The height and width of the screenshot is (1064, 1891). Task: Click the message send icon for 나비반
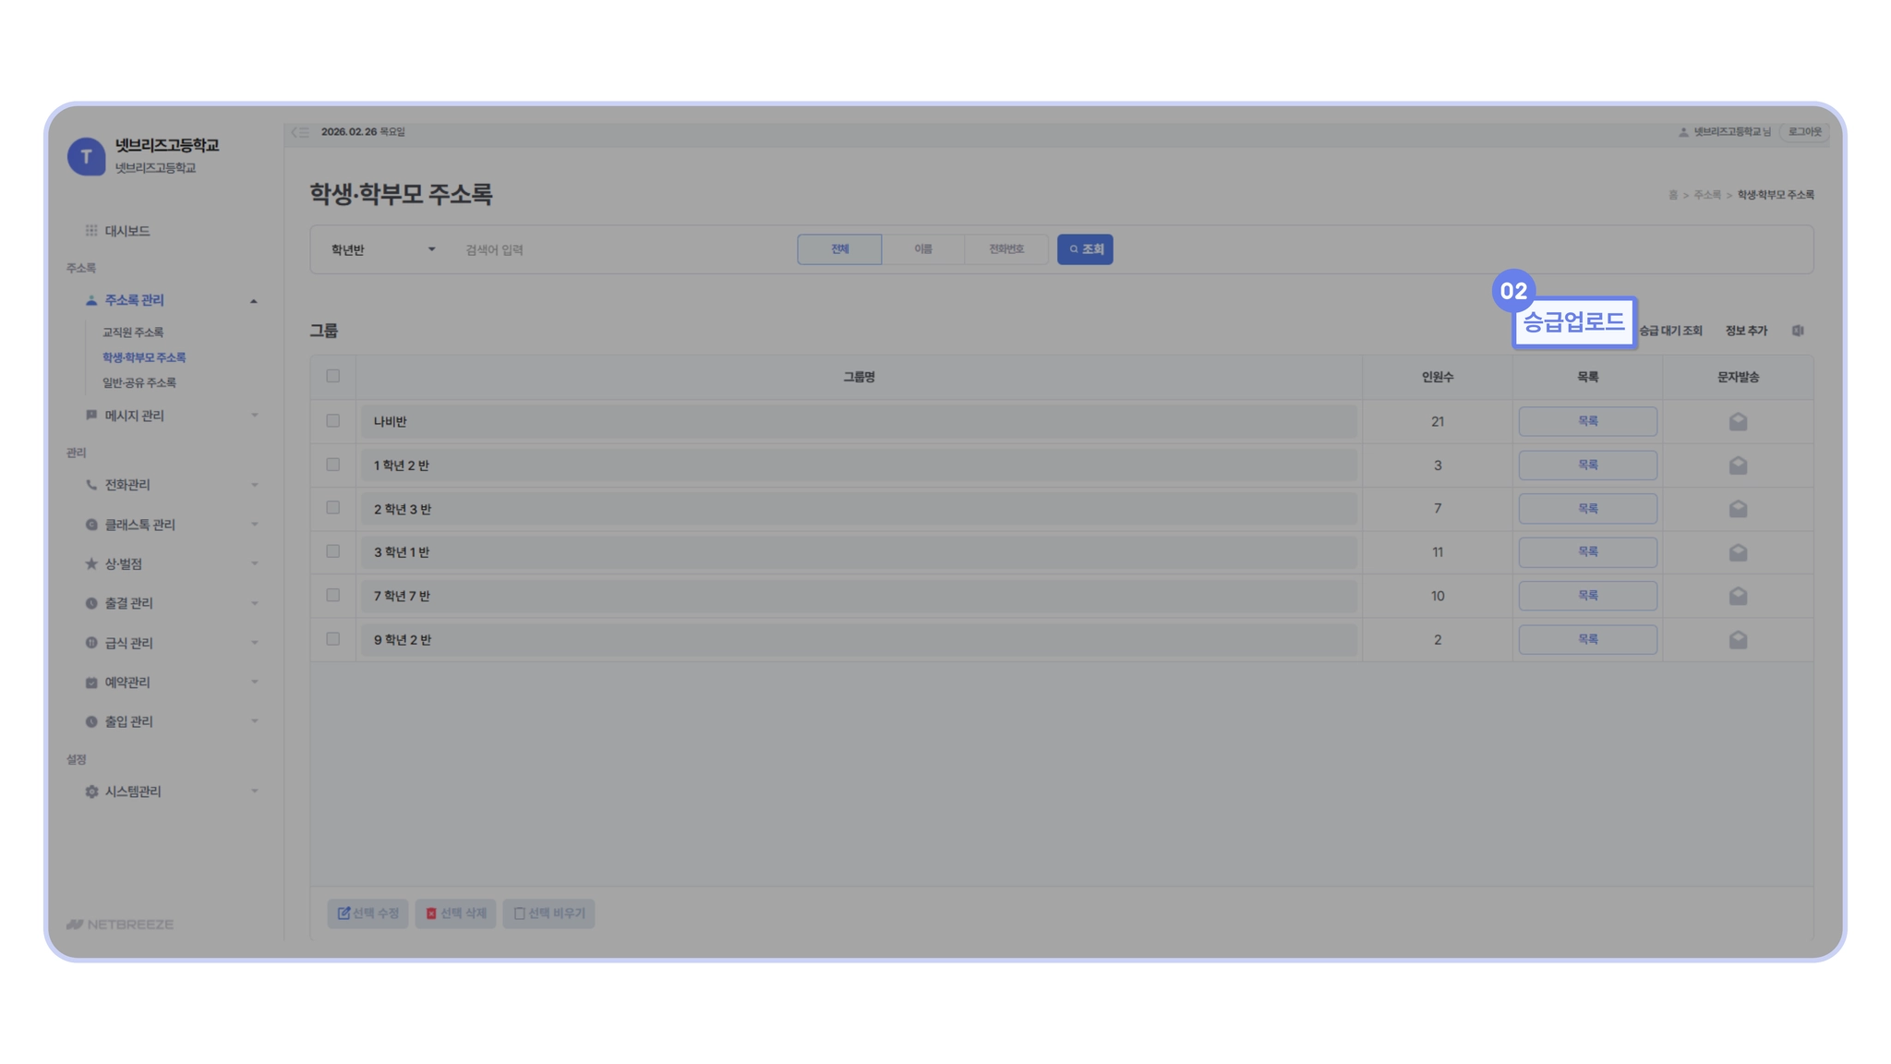click(1738, 422)
